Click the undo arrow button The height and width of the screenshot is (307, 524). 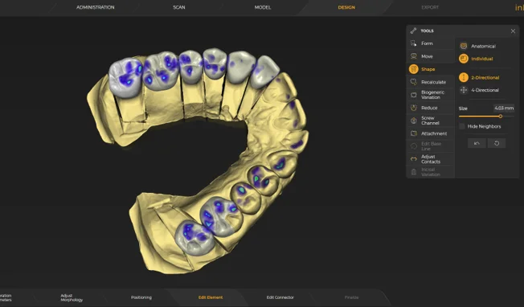point(477,143)
